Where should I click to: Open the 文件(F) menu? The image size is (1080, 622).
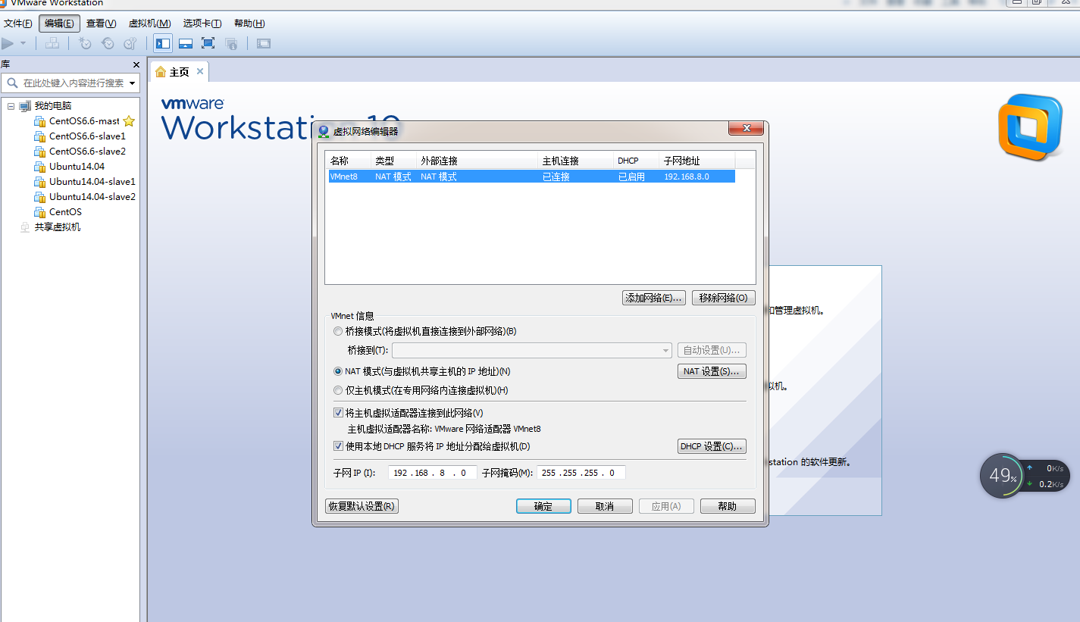point(18,23)
